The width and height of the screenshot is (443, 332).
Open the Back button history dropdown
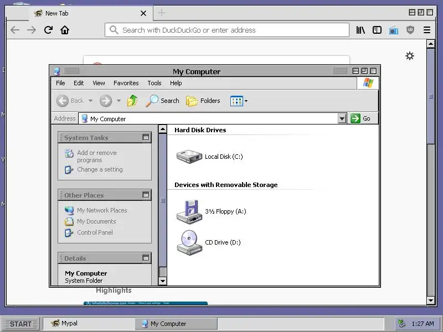[x=90, y=101]
